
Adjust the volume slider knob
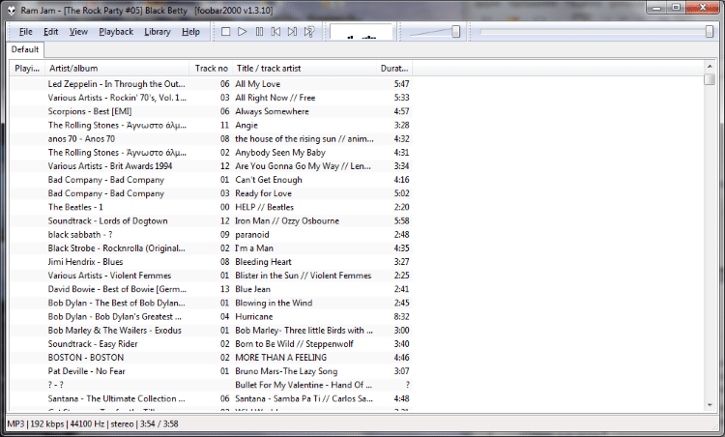click(456, 32)
